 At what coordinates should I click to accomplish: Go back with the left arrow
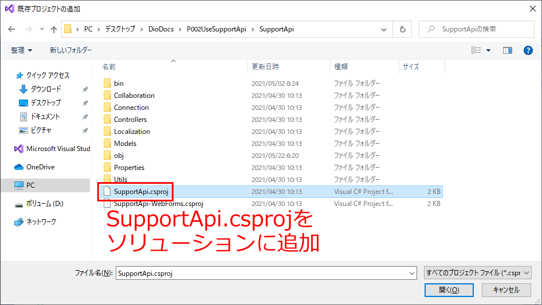pos(12,29)
